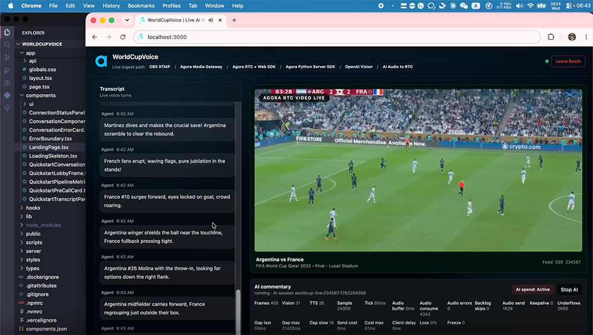Click the WorldCupVoice logo icon
Viewport: 593px width, 335px height.
click(x=101, y=61)
